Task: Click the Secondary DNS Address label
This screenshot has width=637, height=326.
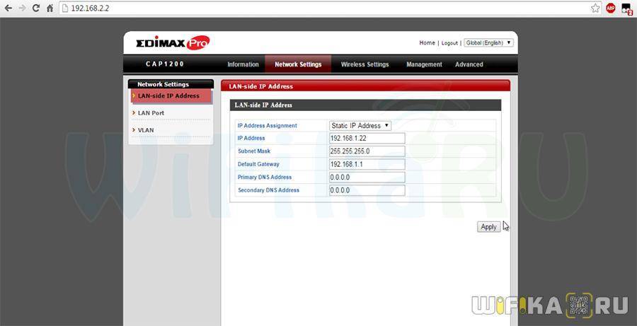Action: 268,190
